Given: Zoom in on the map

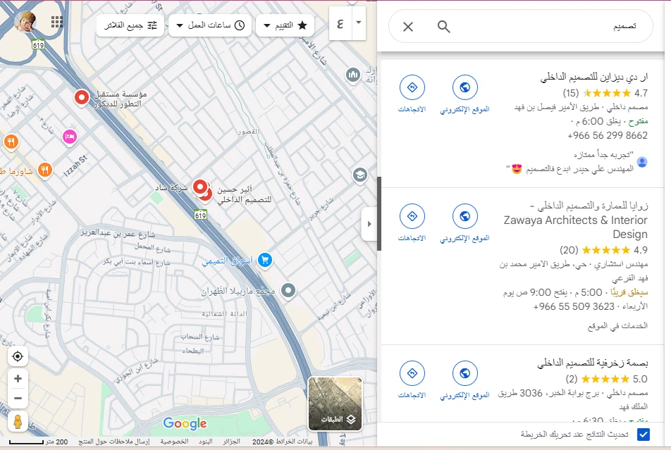Looking at the screenshot, I should 18,379.
